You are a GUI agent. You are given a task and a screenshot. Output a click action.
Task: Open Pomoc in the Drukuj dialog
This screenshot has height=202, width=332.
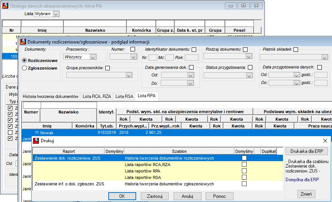tap(219, 196)
